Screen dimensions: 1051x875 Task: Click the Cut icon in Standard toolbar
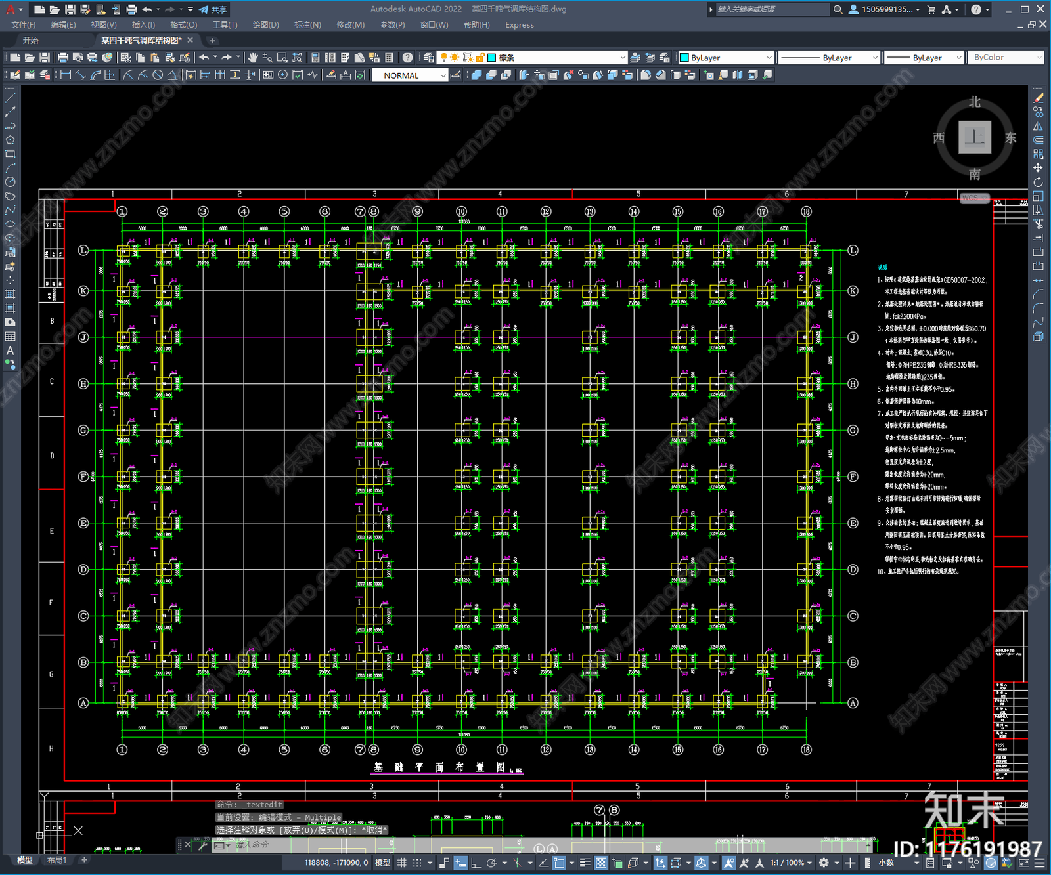[x=125, y=58]
